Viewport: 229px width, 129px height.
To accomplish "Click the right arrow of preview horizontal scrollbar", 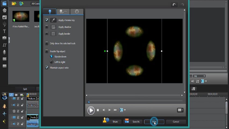I will click(x=182, y=95).
